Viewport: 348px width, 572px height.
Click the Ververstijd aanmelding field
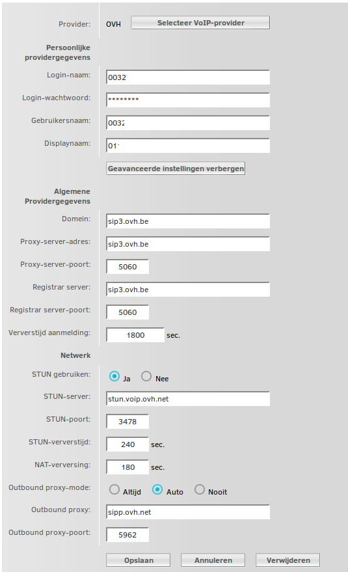tap(135, 335)
